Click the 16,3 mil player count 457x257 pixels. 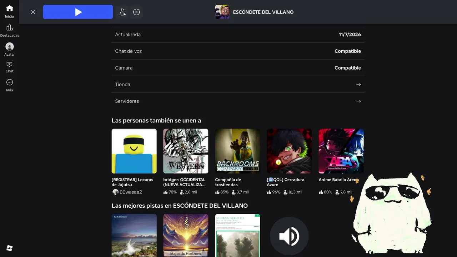[x=293, y=192]
